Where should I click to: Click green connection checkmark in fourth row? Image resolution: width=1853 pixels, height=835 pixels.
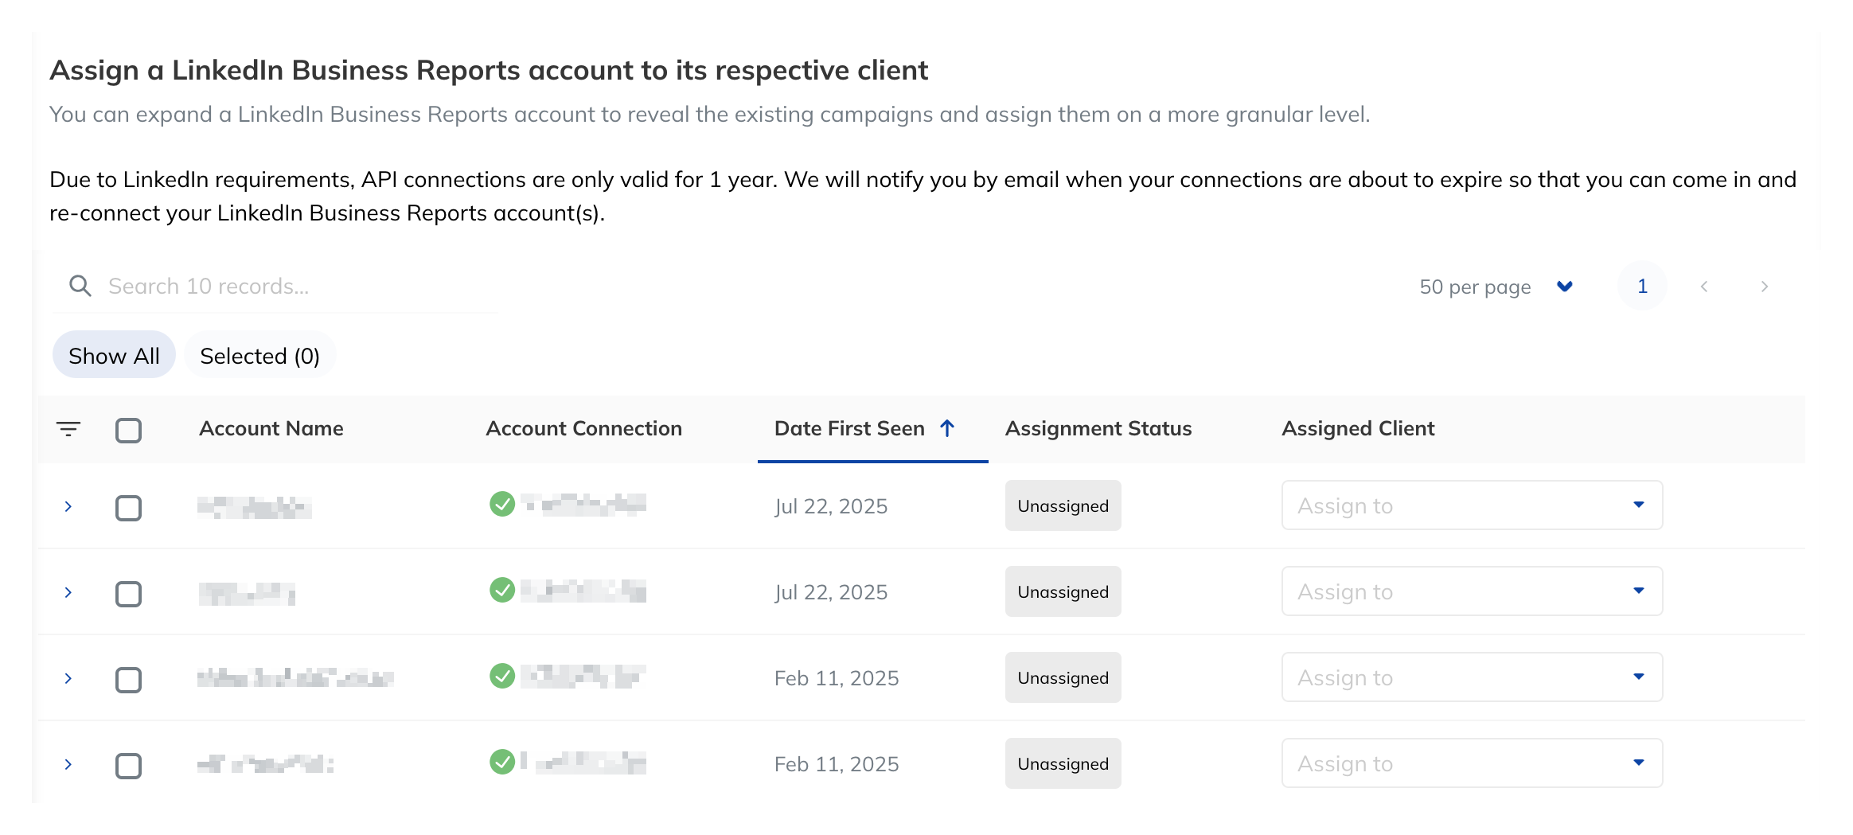coord(502,762)
